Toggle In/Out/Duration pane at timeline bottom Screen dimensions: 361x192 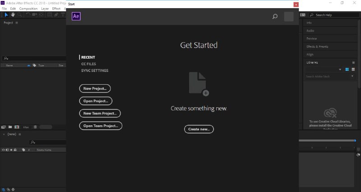point(13,189)
